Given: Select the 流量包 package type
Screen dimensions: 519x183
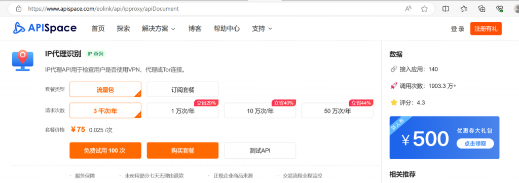Looking at the screenshot, I should 105,89.
